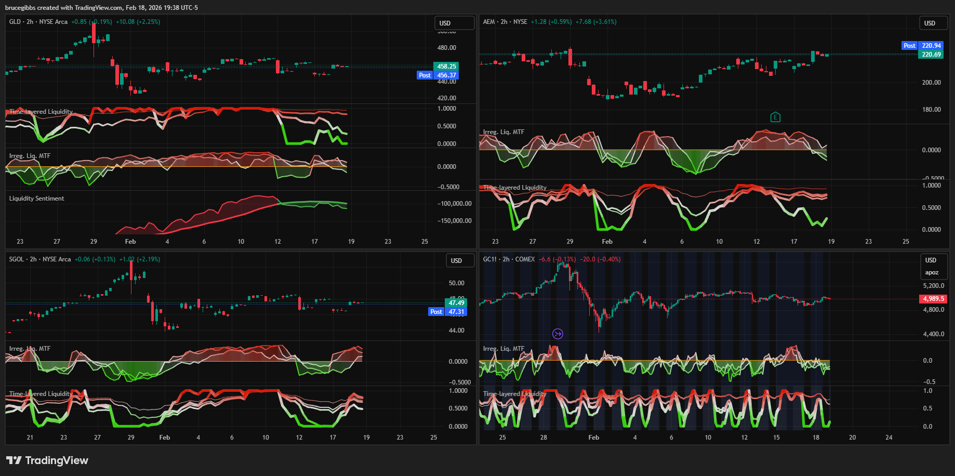955x476 pixels.
Task: Click the red 4,989.5 price tag on GC1!
Action: click(933, 299)
